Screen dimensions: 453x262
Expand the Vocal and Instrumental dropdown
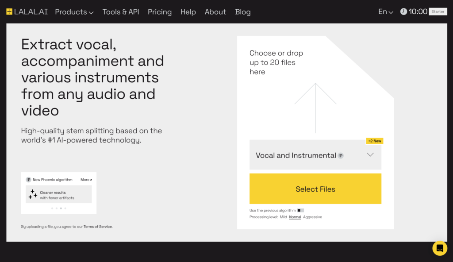point(370,155)
